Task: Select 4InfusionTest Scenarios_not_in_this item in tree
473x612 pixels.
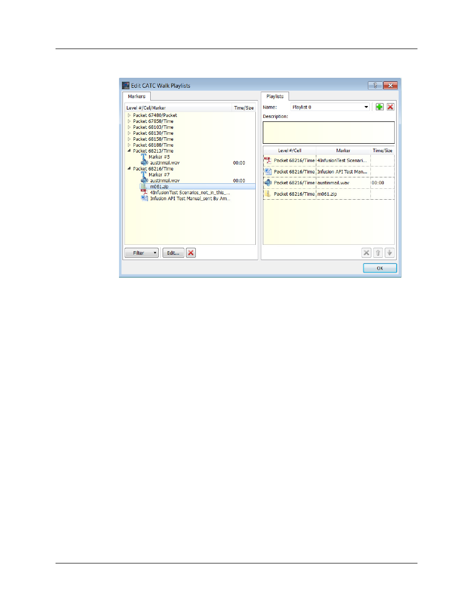Action: tap(190, 192)
